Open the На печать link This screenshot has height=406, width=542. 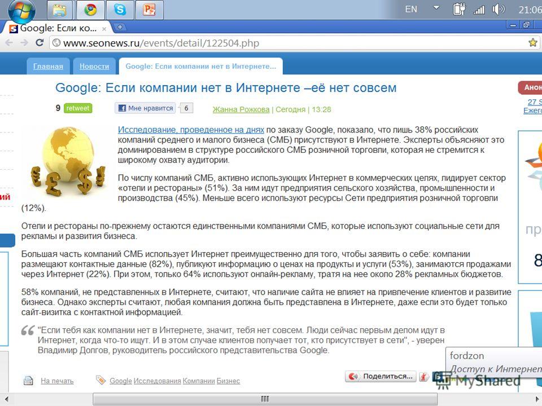pyautogui.click(x=57, y=381)
